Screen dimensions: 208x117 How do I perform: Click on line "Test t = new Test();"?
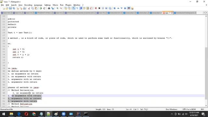pos(20,32)
